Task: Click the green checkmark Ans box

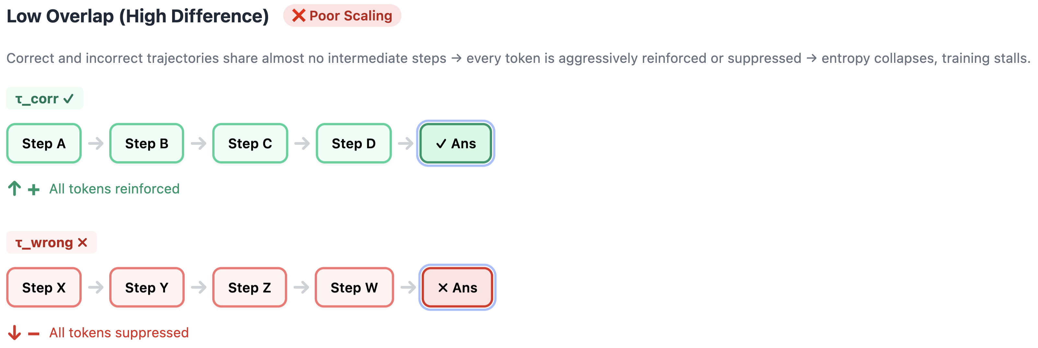Action: coord(456,144)
